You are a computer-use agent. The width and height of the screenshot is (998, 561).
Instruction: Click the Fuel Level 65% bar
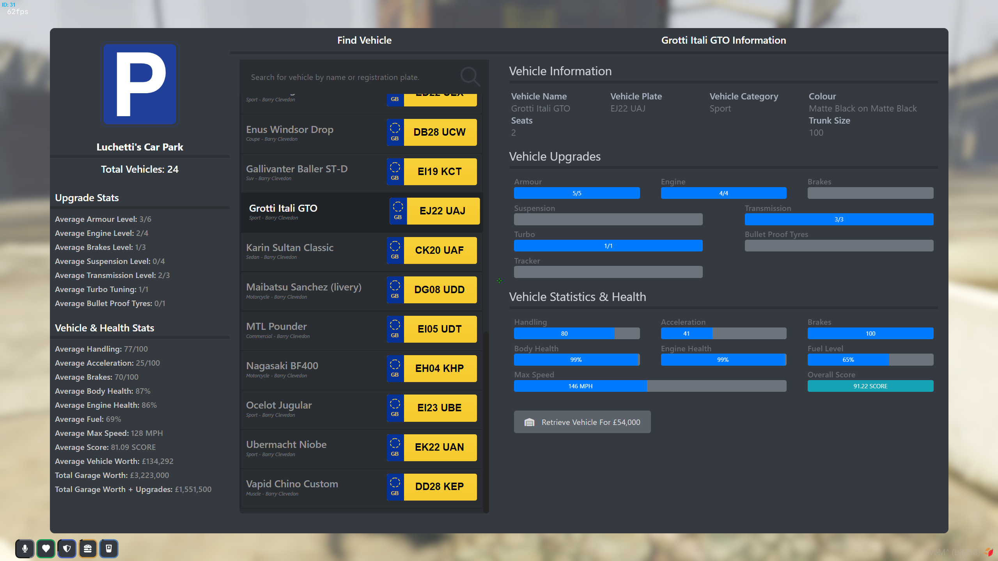point(870,359)
